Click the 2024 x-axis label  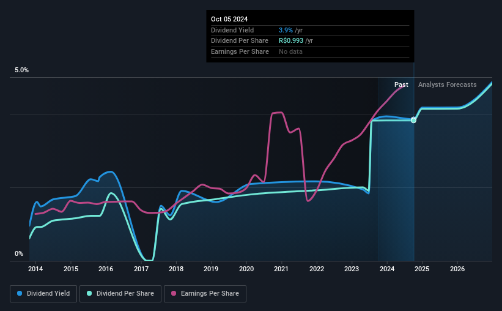click(x=387, y=269)
